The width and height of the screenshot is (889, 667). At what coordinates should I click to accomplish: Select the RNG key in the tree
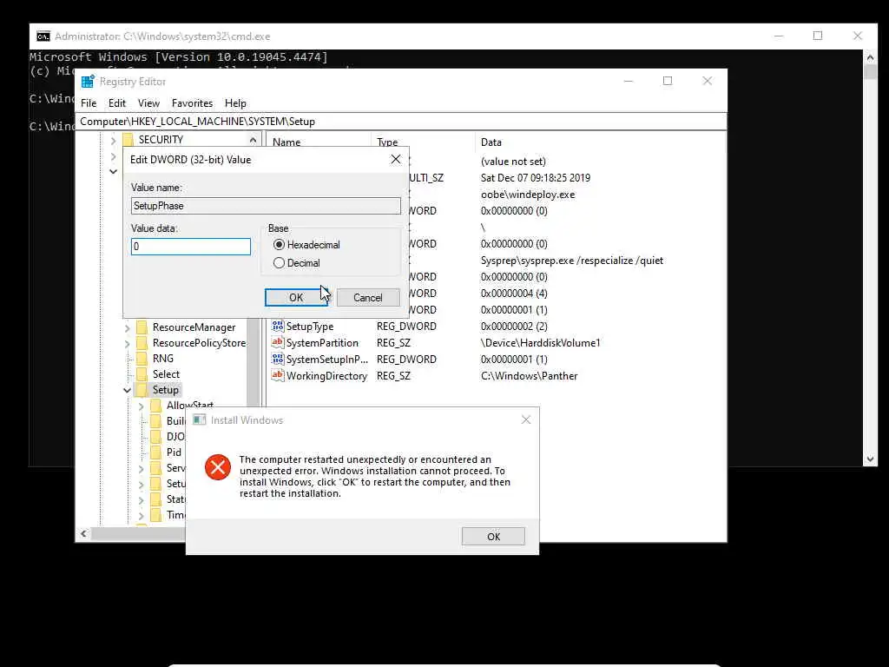pyautogui.click(x=163, y=359)
